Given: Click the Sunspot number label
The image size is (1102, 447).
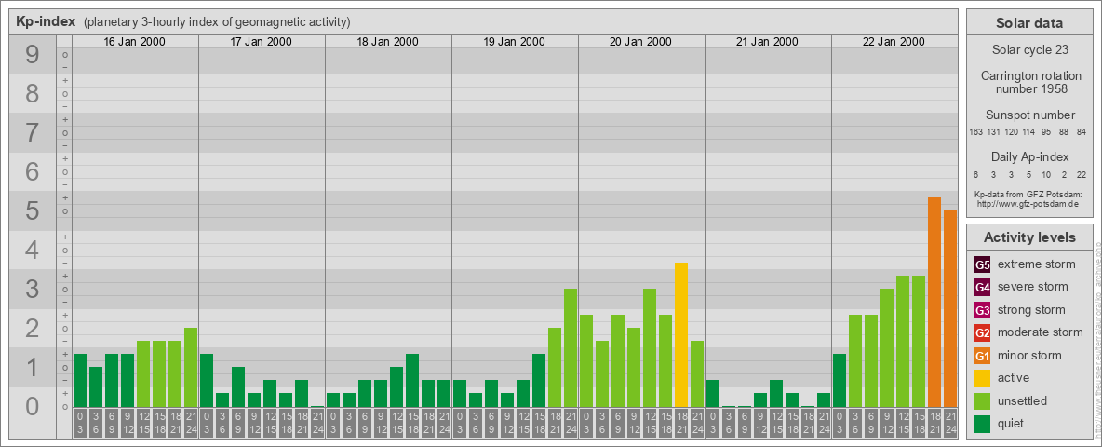Looking at the screenshot, I should click(x=1030, y=115).
